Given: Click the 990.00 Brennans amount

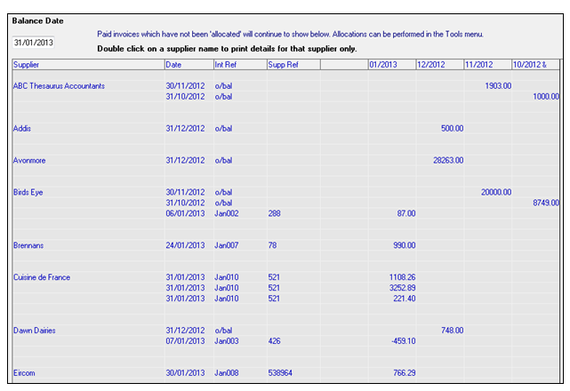Looking at the screenshot, I should (x=405, y=245).
